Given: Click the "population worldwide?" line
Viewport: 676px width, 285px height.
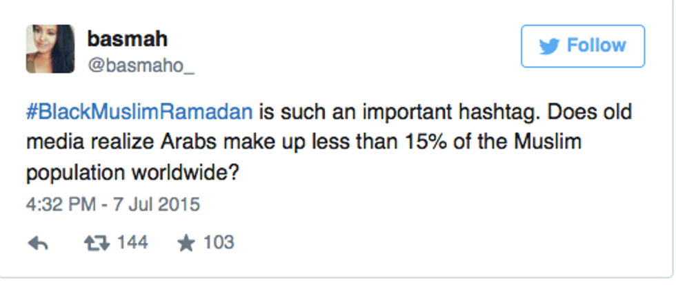Looking at the screenshot, I should pyautogui.click(x=133, y=173).
